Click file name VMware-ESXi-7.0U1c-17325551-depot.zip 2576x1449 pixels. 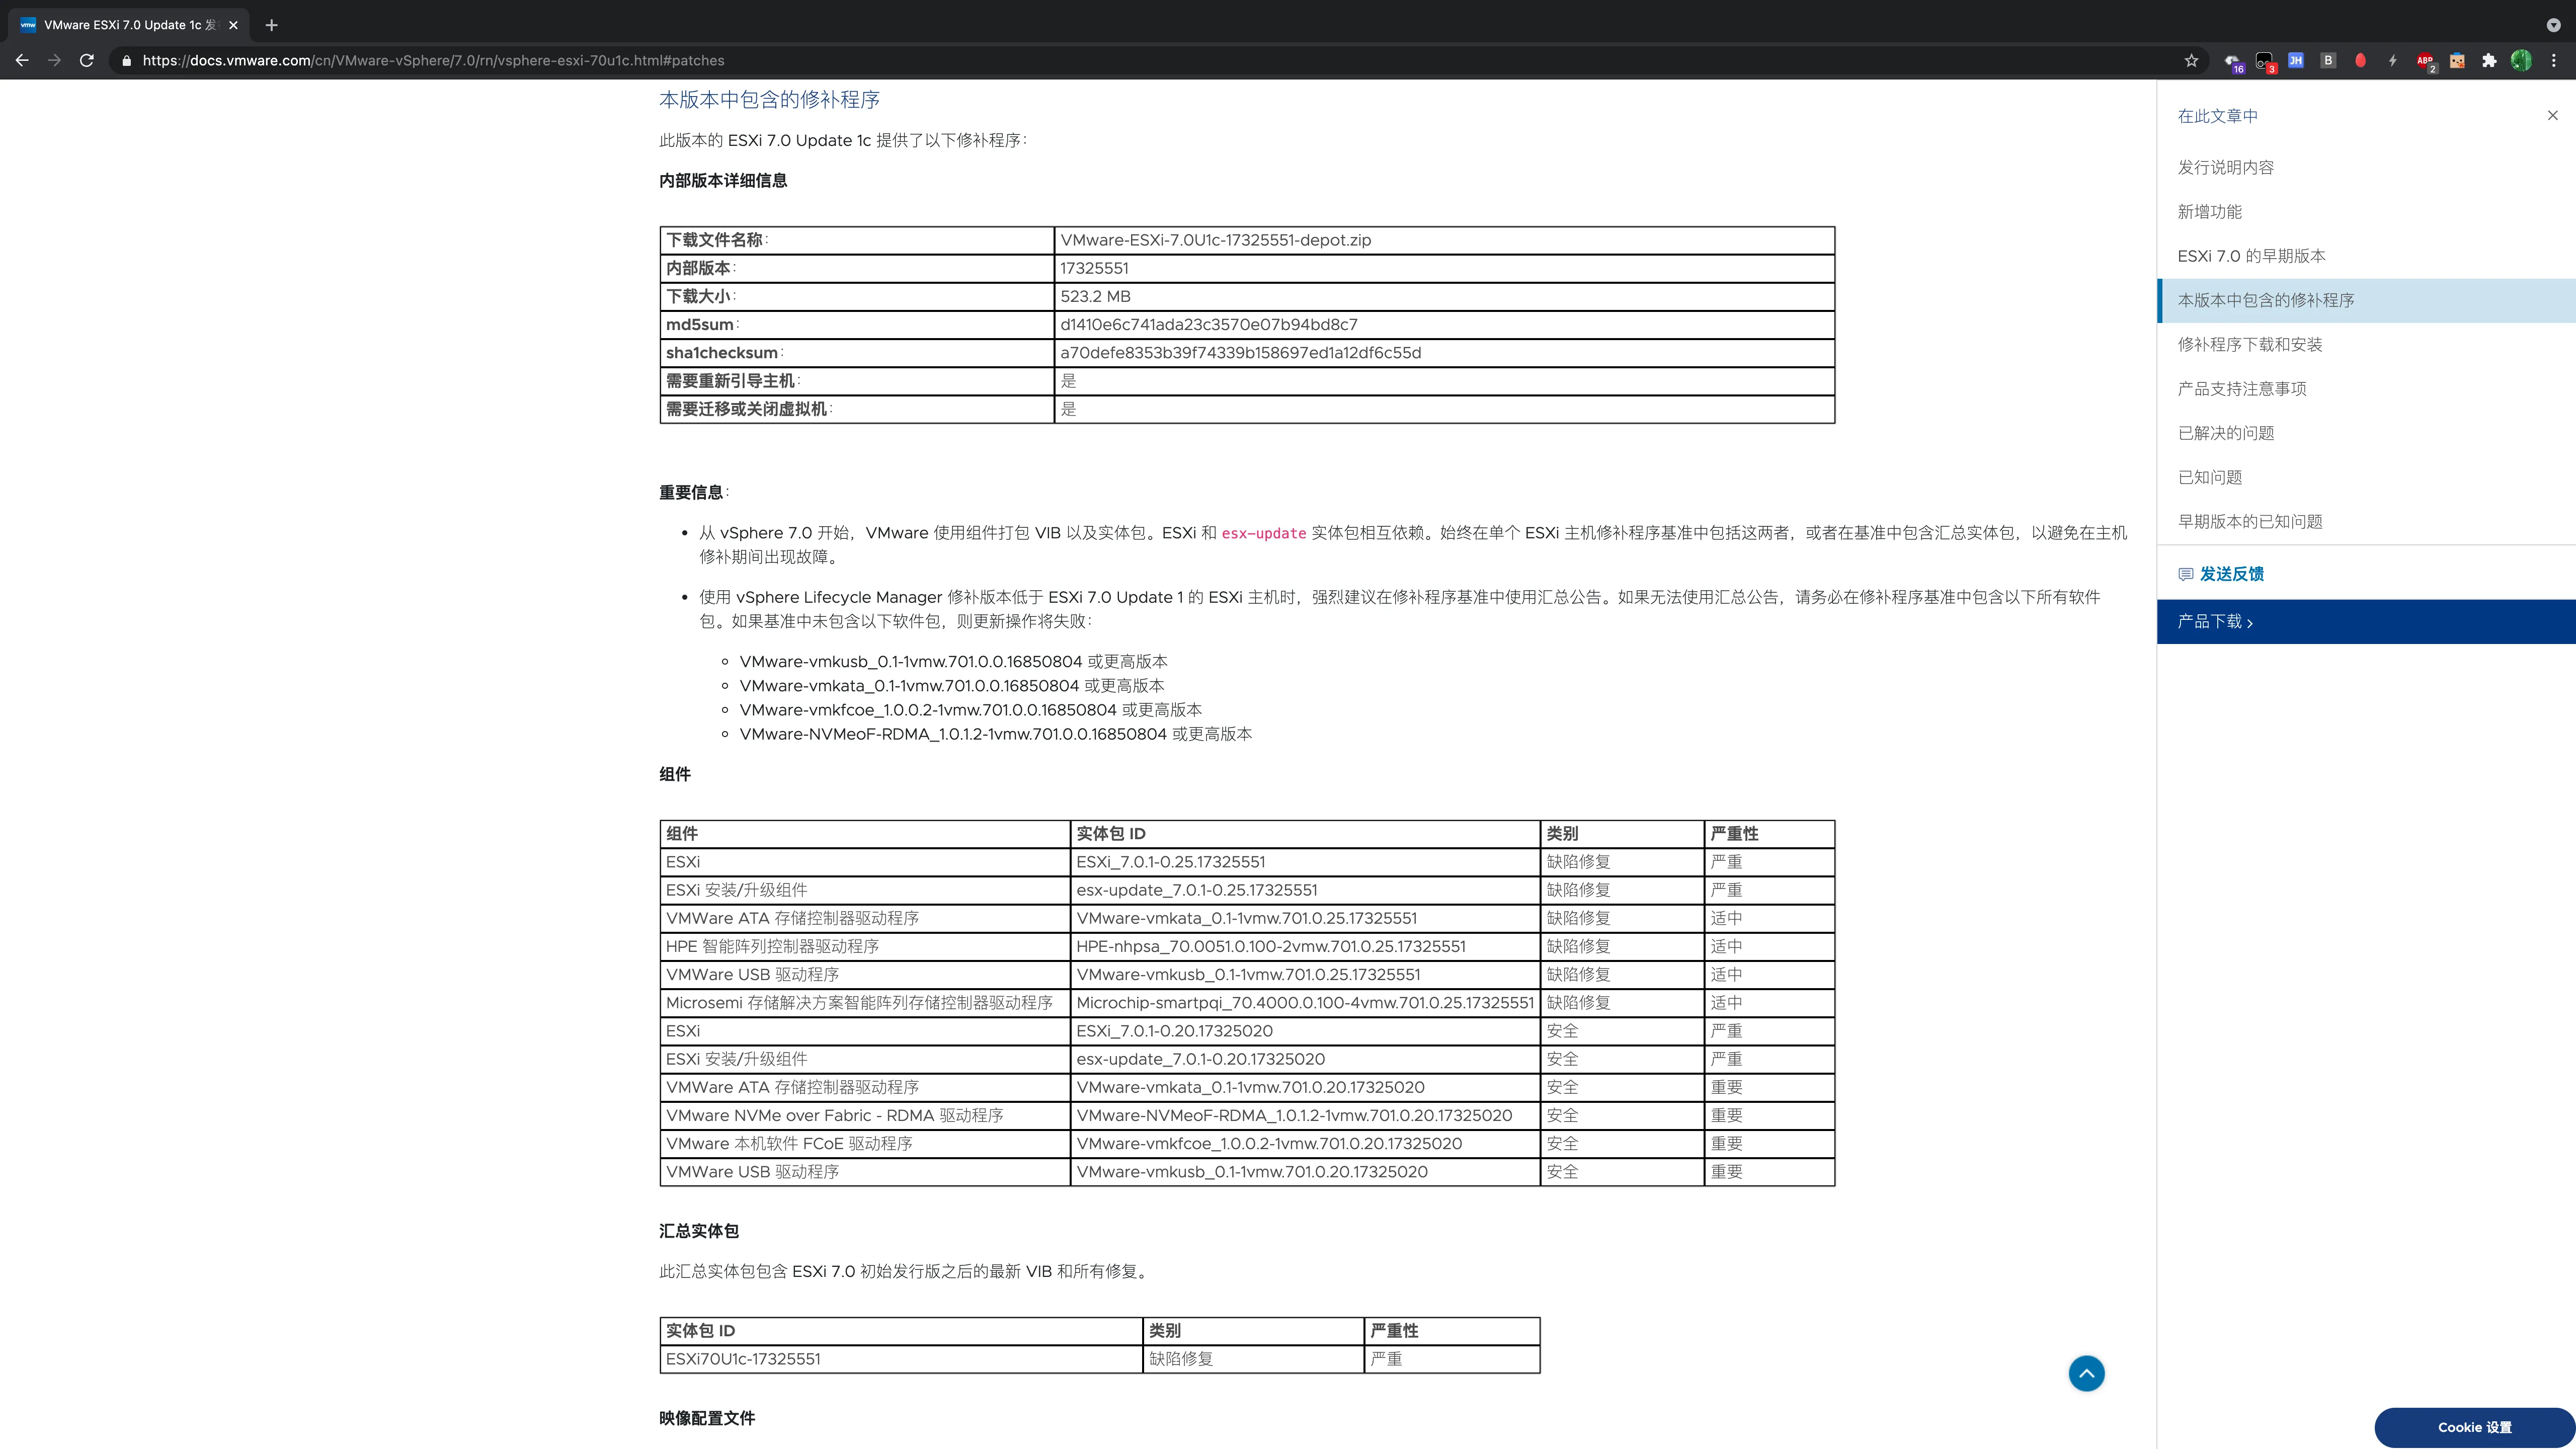click(x=1215, y=240)
